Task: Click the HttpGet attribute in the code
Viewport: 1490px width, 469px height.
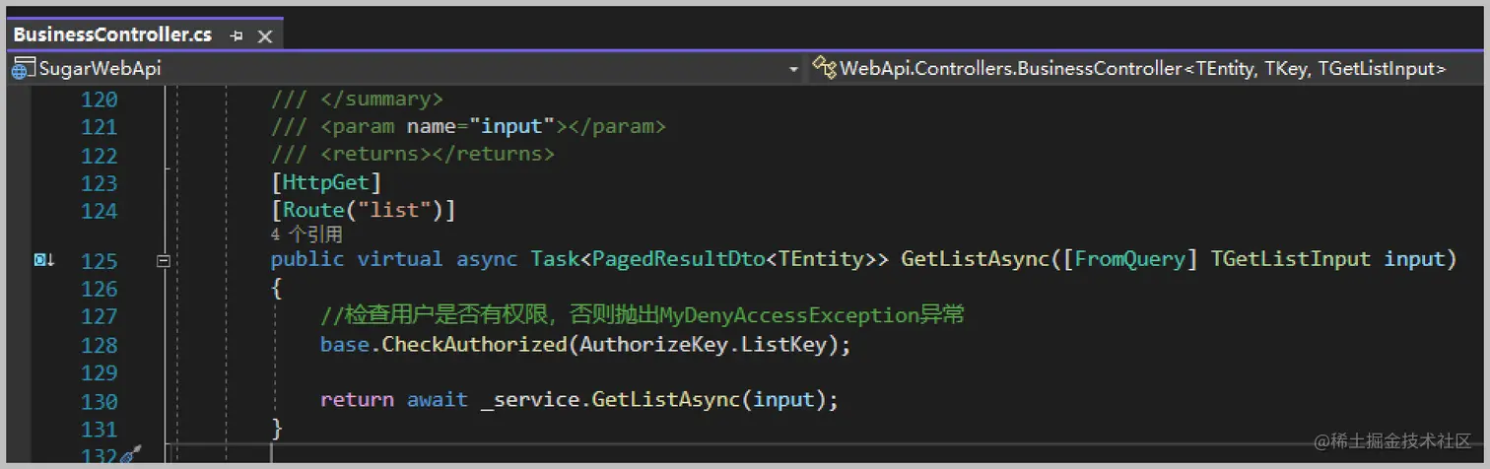Action: point(326,182)
